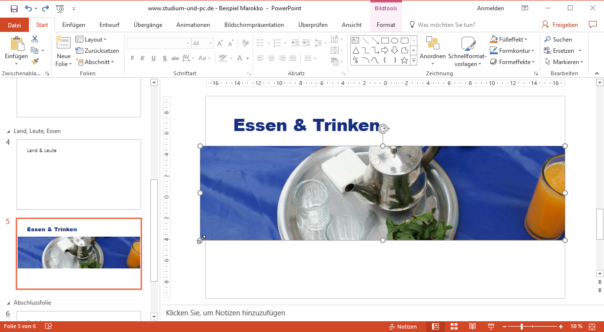
Task: Pick the right arrow shape in gallery
Action: [x=385, y=50]
